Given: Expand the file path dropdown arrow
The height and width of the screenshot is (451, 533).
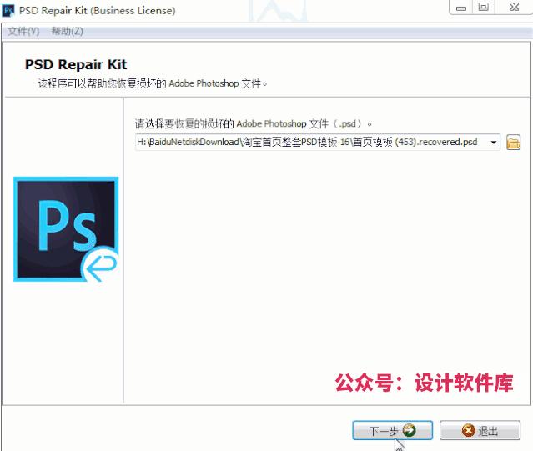Looking at the screenshot, I should pos(494,143).
